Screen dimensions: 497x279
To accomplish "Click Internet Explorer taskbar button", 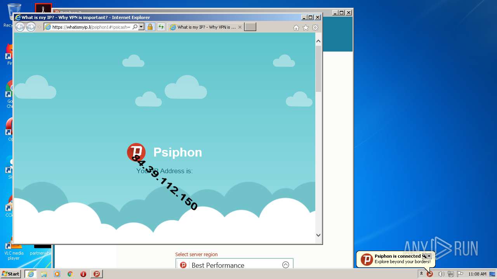I will tap(31, 274).
